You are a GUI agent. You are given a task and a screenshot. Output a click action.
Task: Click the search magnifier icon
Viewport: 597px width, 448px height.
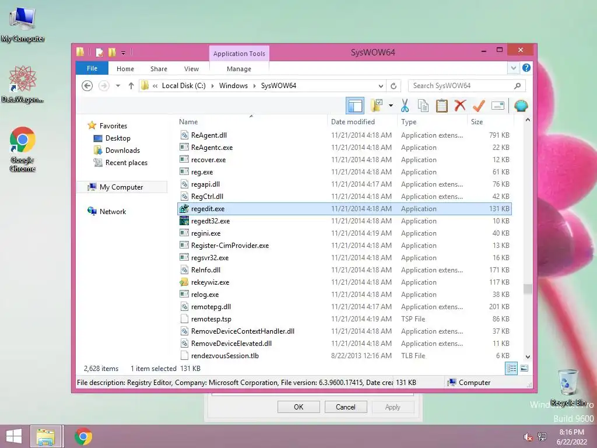click(x=518, y=86)
